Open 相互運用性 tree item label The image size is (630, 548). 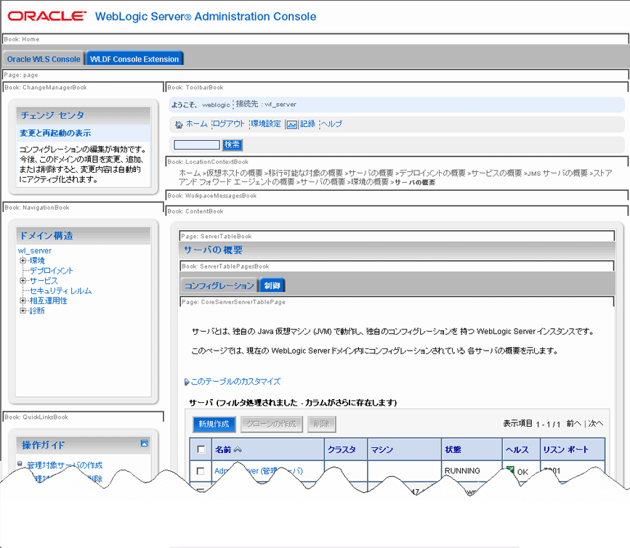coord(48,300)
